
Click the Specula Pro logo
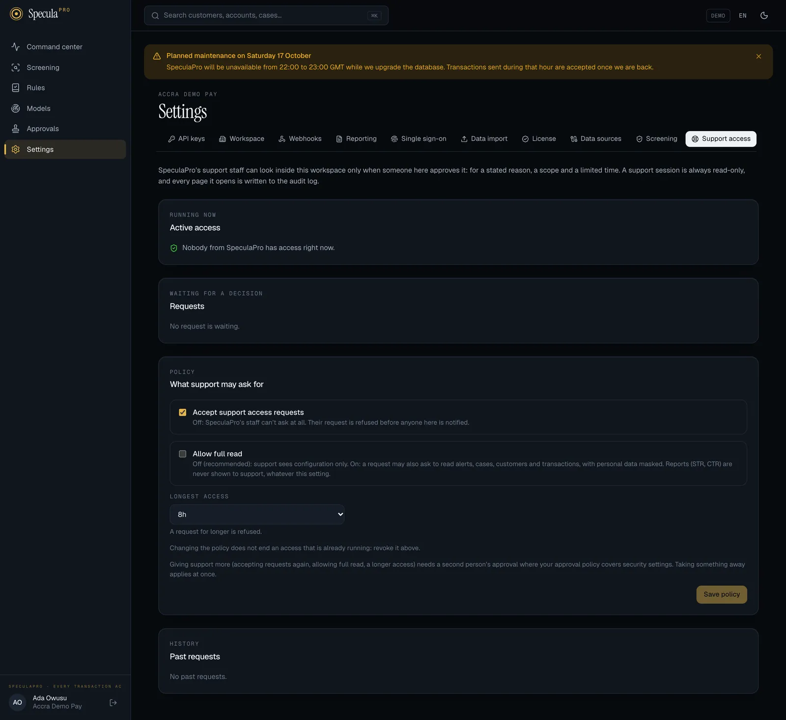(x=40, y=14)
